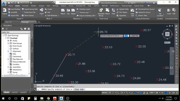Switch to the Layout1 tab

click(x=14, y=92)
